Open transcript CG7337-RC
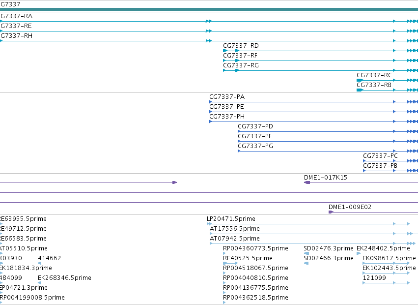Image resolution: width=418 pixels, height=305 pixels. [x=374, y=75]
